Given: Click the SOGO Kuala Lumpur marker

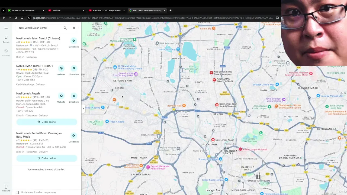Looking at the screenshot, I should point(226,180).
